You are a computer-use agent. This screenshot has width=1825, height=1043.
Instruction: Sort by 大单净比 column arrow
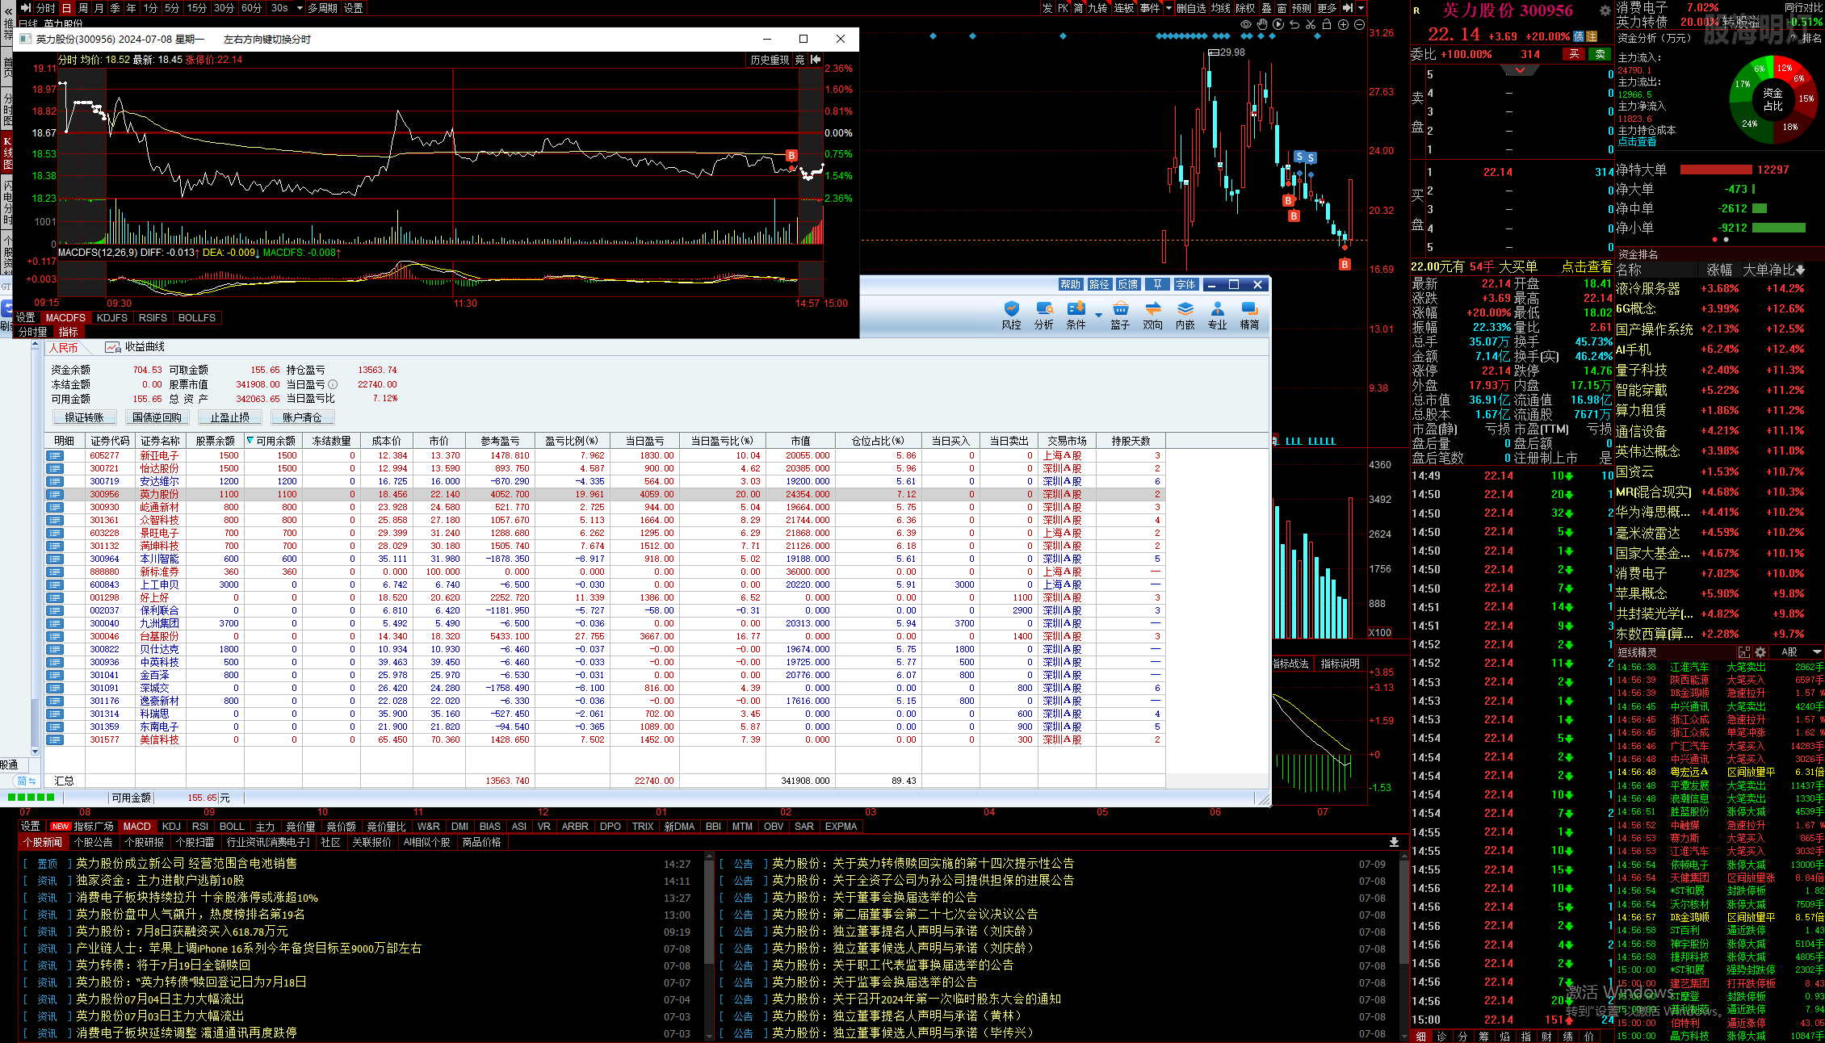coord(1800,270)
